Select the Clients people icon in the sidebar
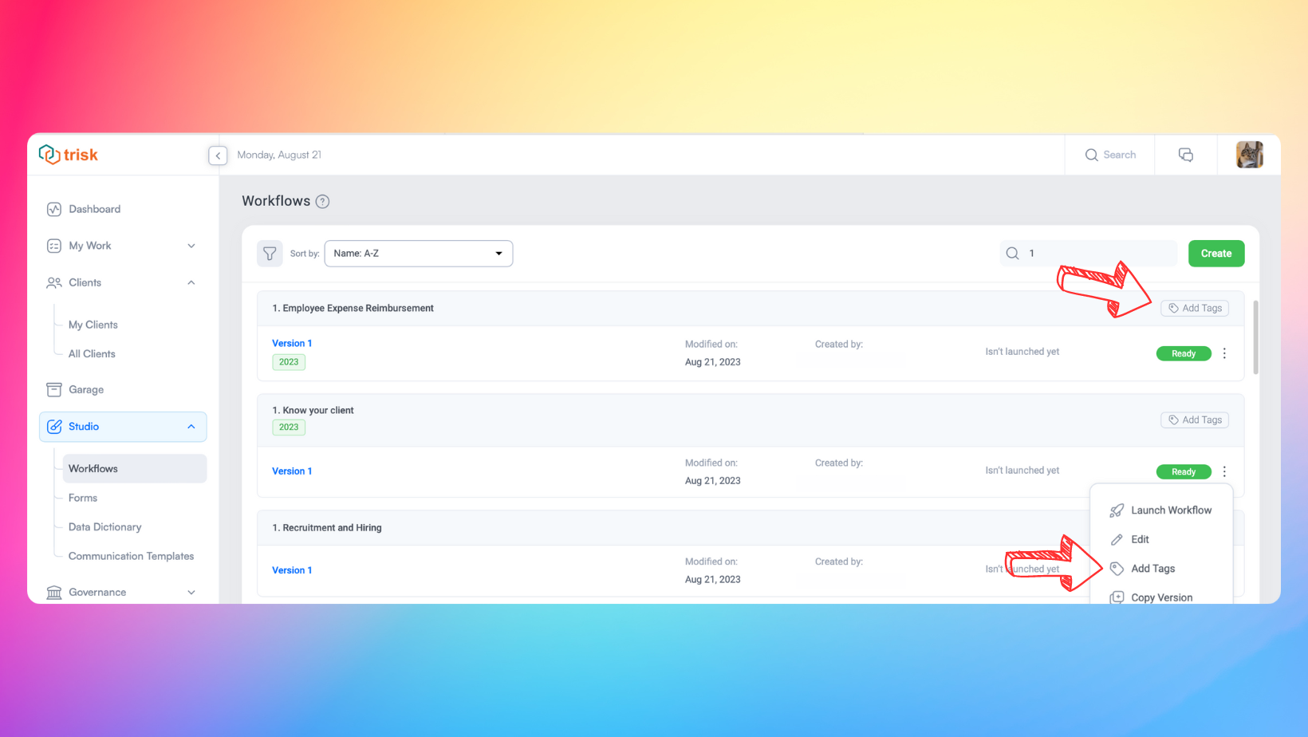This screenshot has height=737, width=1308. (x=53, y=282)
